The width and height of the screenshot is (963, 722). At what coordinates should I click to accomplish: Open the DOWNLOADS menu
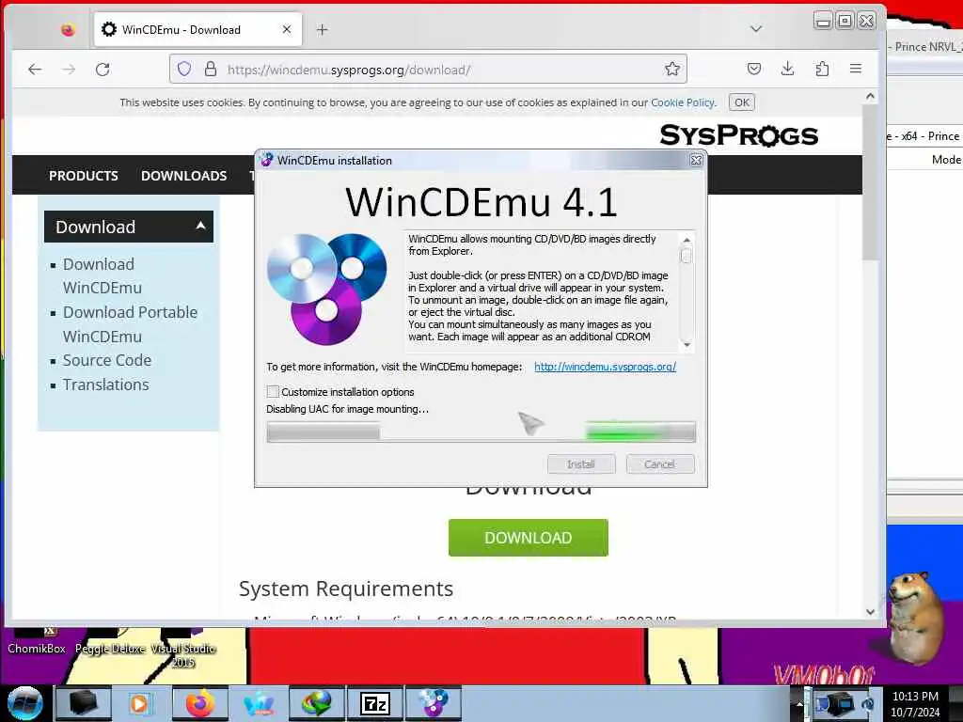coord(183,176)
